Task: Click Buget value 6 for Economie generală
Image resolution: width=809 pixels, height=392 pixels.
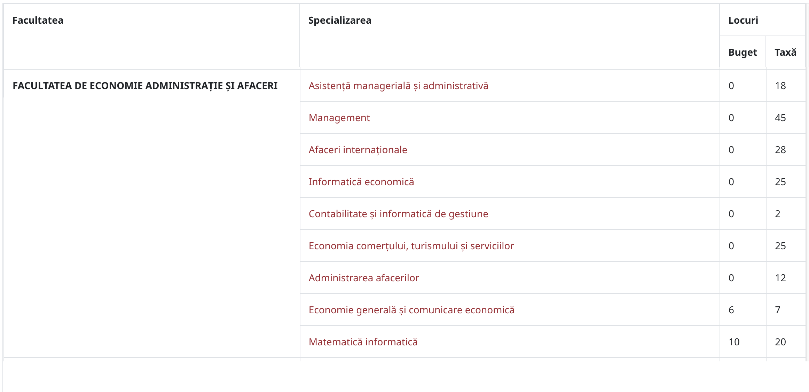Action: [x=731, y=310]
